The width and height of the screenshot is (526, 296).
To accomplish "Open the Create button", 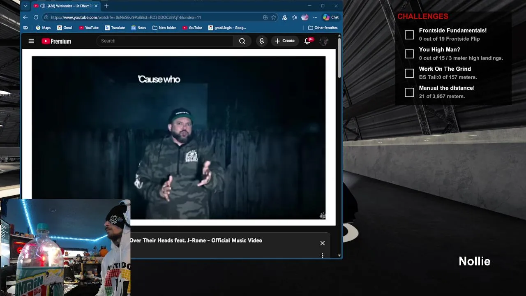I will (284, 41).
